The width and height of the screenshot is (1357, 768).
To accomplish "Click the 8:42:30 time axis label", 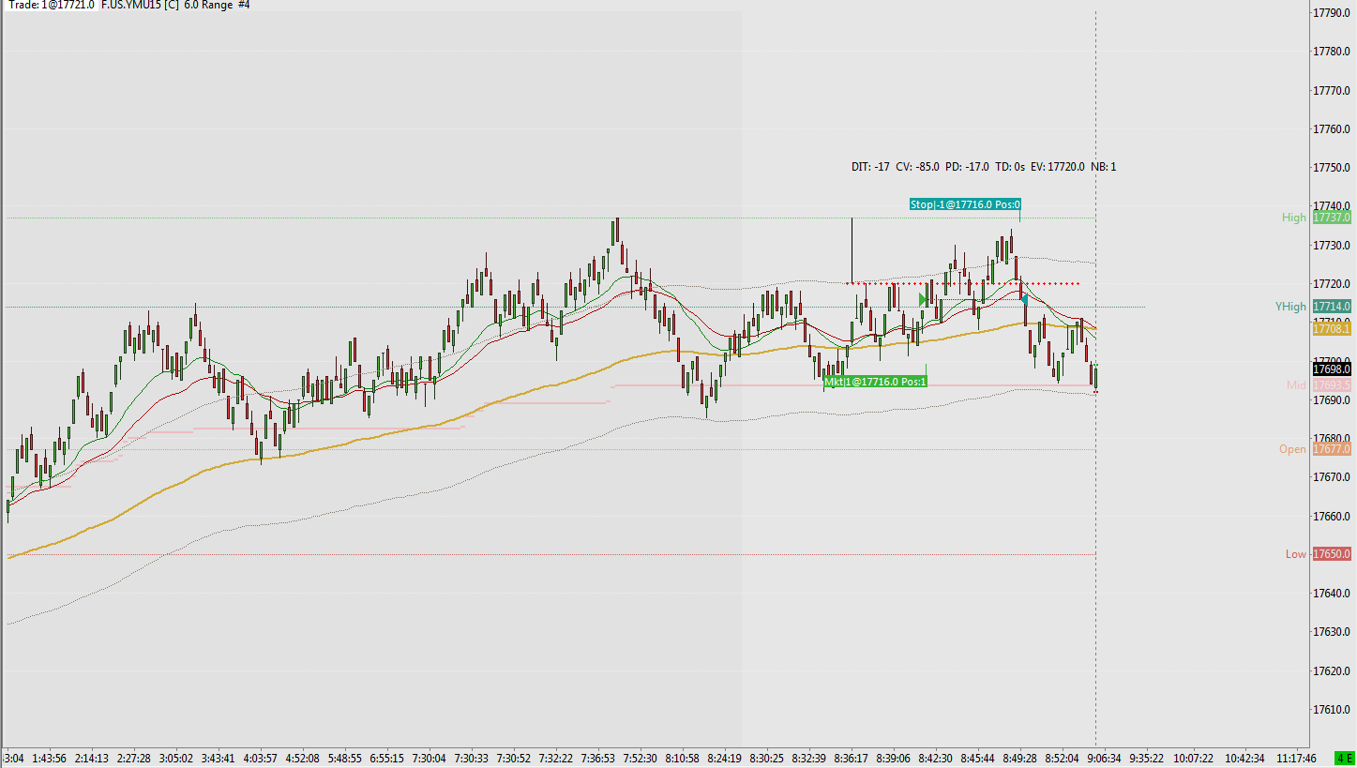I will [936, 758].
